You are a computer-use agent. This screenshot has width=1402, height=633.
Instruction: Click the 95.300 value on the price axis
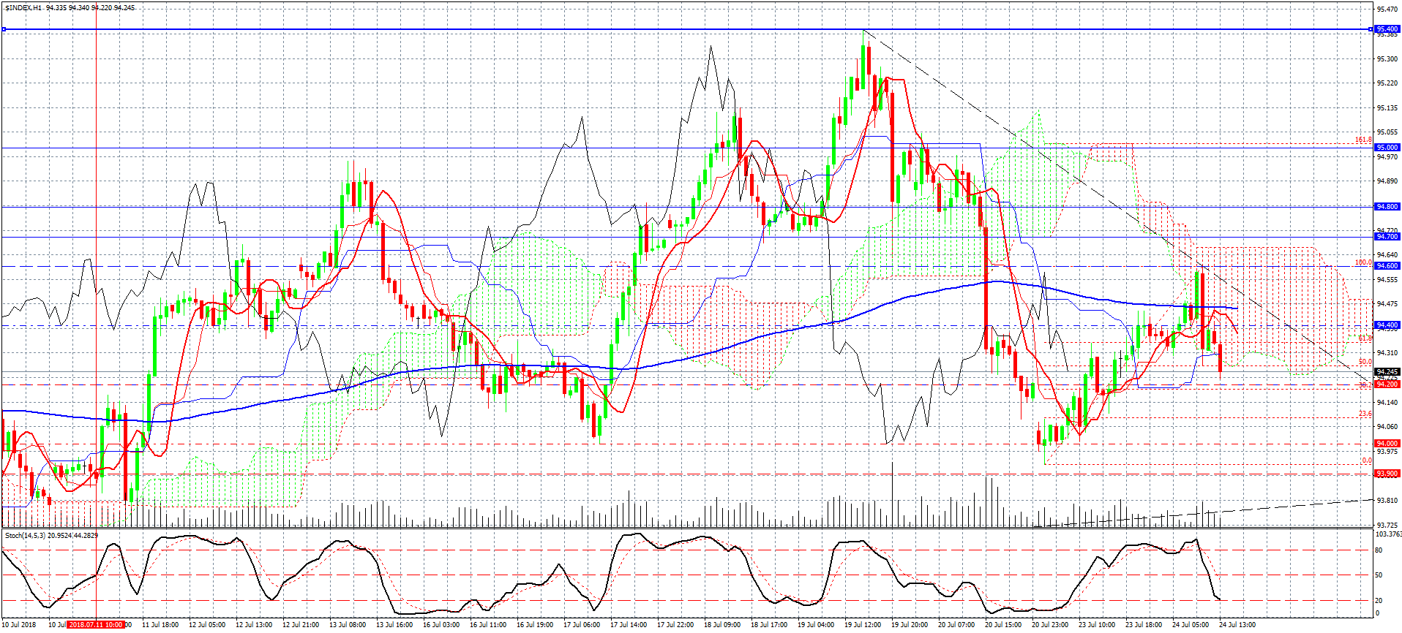click(x=1387, y=58)
